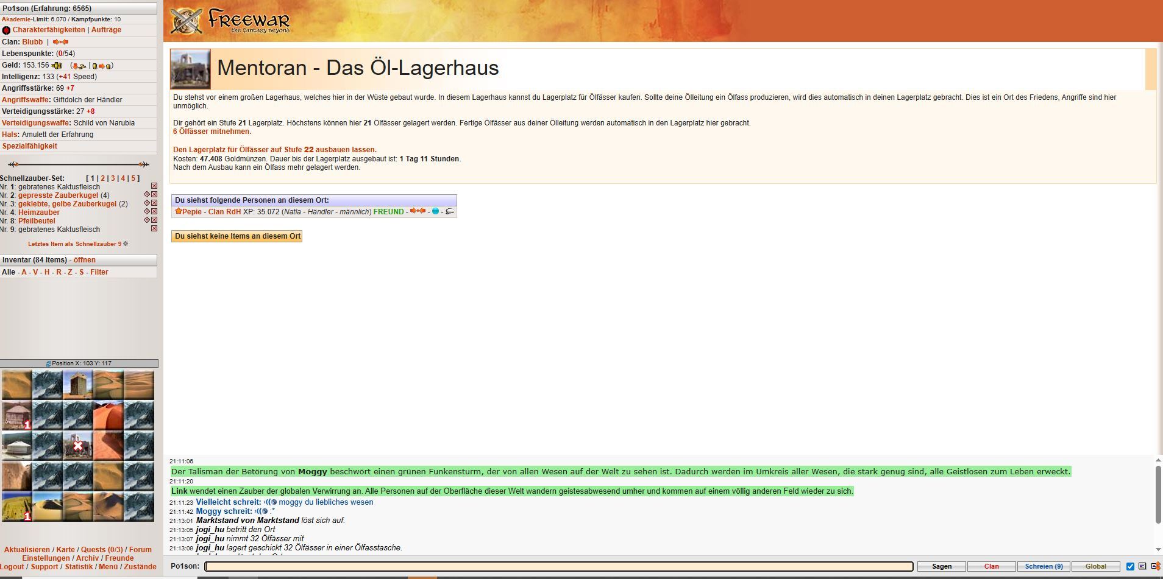Click the gold coins icon beside Geld amount
This screenshot has width=1163, height=579.
click(x=57, y=65)
